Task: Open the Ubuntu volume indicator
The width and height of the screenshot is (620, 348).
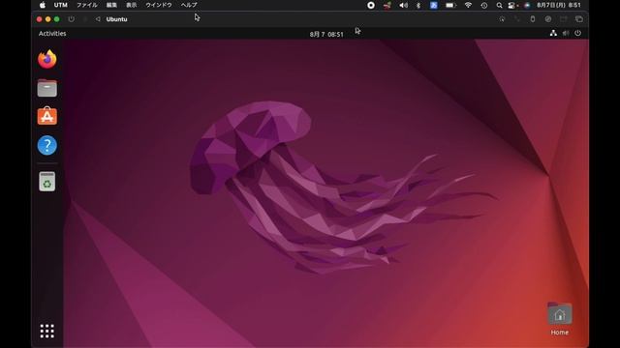Action: pos(566,34)
